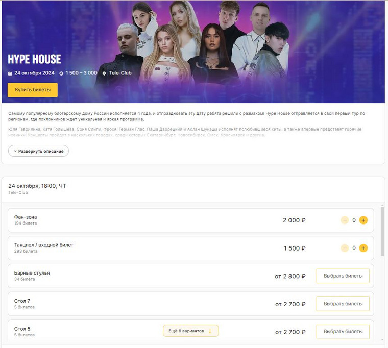The image size is (388, 348).
Task: Choose tickets for Стол 5
Action: click(x=343, y=332)
